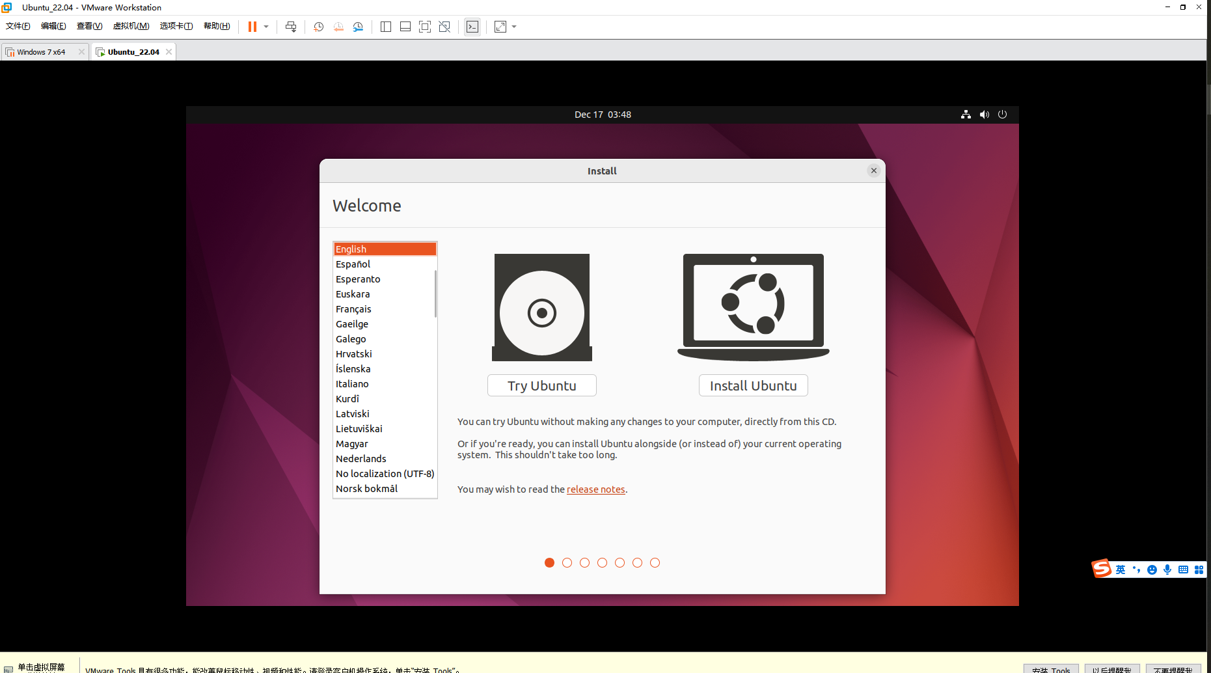Click the Ubuntu volume speaker icon
The image size is (1211, 673).
(985, 115)
